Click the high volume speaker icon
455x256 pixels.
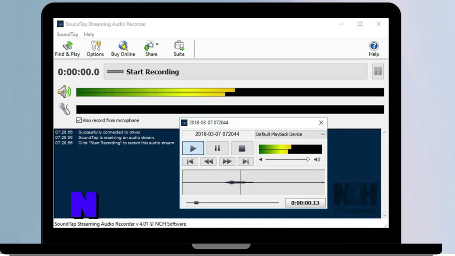(x=317, y=160)
